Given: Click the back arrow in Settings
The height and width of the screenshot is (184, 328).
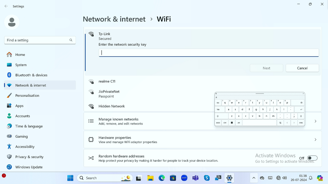Looking at the screenshot, I should point(6,6).
